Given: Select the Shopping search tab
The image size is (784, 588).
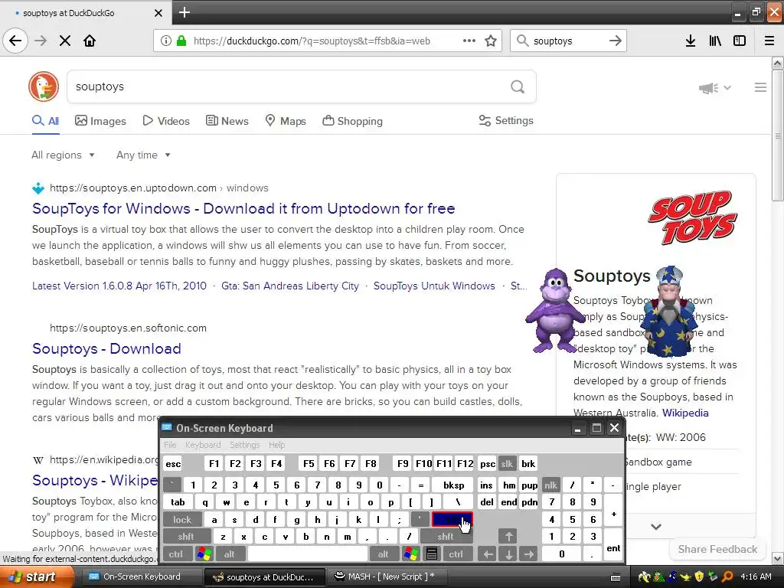Looking at the screenshot, I should tap(352, 121).
